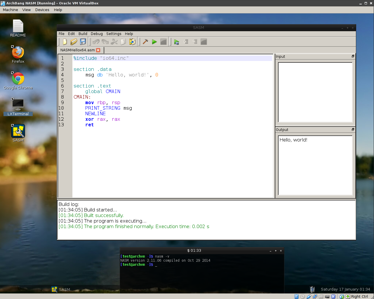Detach the Input panel with float icon
Image resolution: width=374 pixels, height=299 pixels.
tap(353, 56)
